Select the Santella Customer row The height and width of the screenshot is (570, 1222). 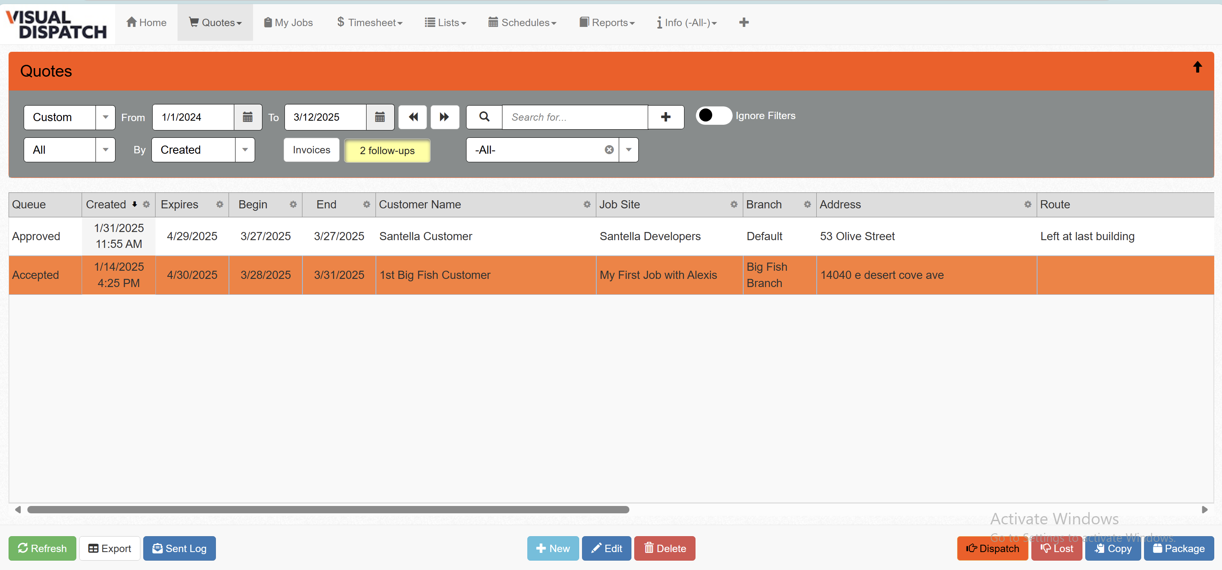coord(611,236)
